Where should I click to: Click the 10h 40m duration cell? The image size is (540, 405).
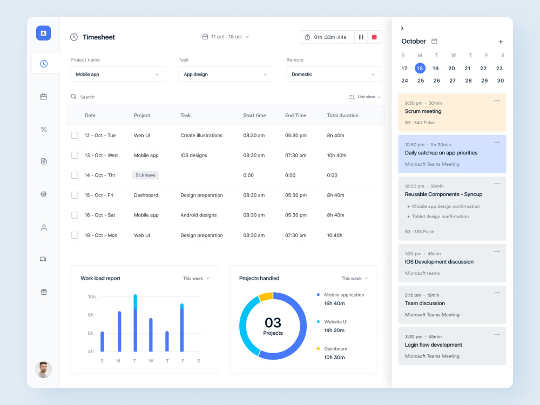[336, 156]
